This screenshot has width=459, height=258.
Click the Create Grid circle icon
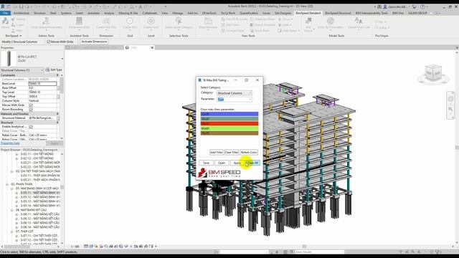[130, 21]
